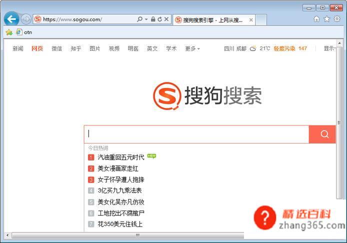Click the horizontal scrollbar left arrow
Viewport: 347px width, 243px height.
7,235
